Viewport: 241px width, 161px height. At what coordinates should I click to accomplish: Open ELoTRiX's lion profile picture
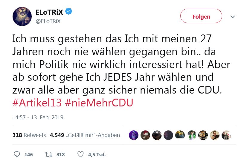22,16
